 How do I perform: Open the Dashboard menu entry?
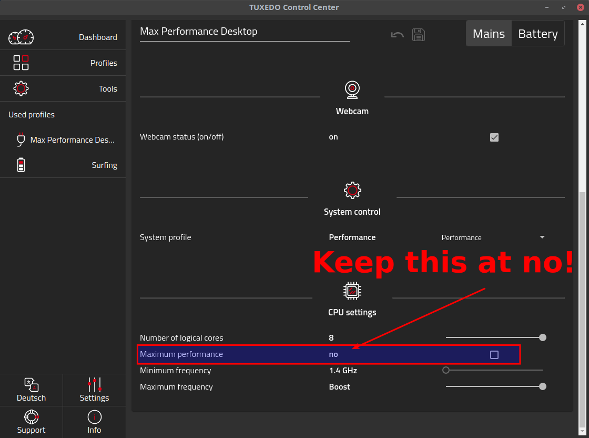point(63,37)
